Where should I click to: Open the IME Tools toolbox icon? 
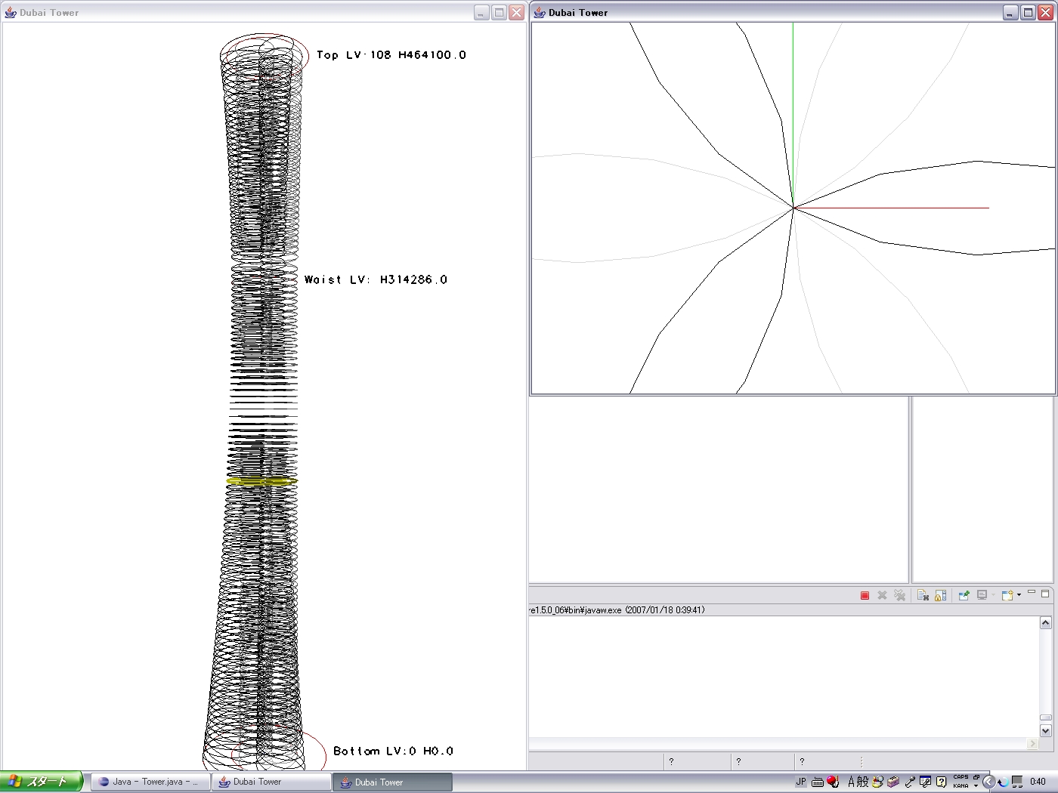(x=893, y=782)
